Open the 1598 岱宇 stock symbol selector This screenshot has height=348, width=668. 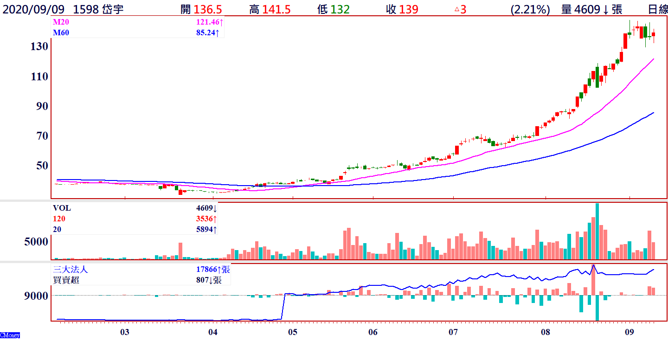(98, 9)
